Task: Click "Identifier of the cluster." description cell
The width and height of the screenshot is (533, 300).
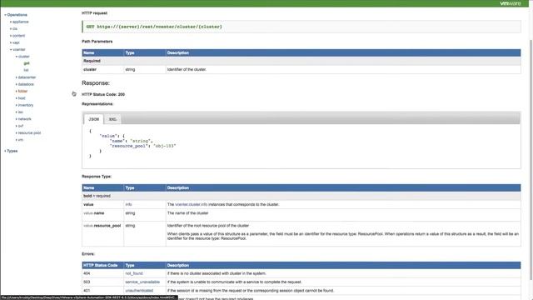Action: (343, 69)
